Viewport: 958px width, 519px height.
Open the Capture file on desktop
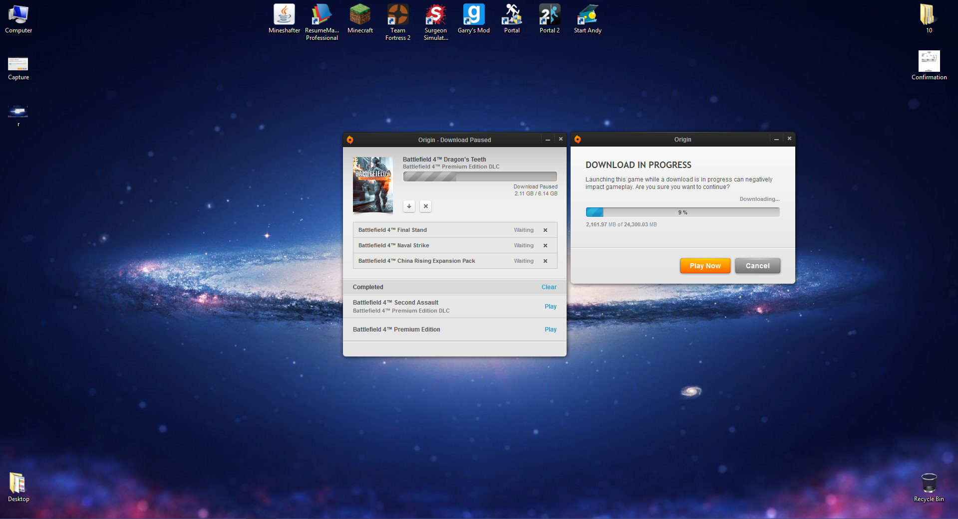[x=18, y=68]
